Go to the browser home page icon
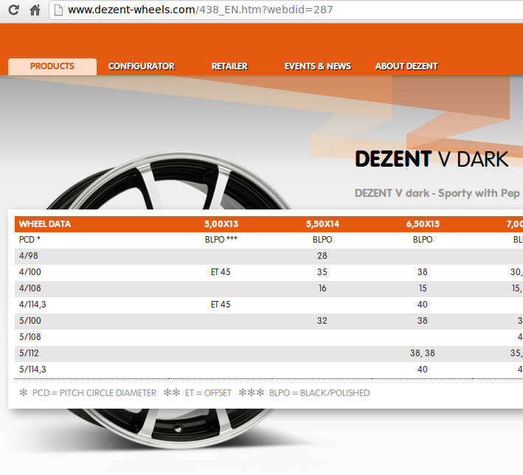The image size is (523, 475). pyautogui.click(x=35, y=10)
